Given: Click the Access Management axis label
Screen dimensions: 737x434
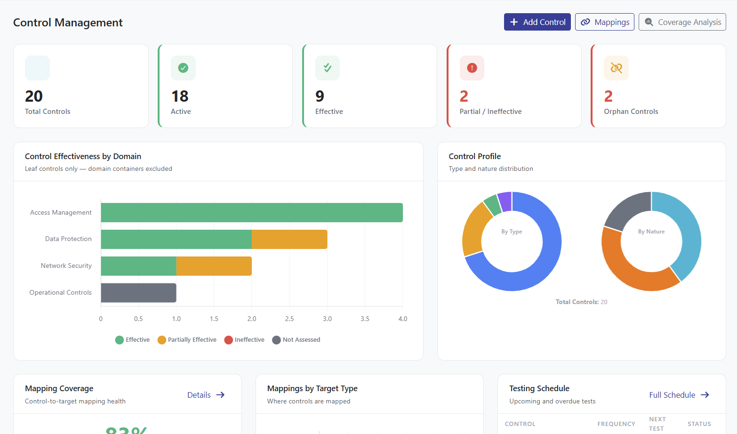Looking at the screenshot, I should point(61,212).
